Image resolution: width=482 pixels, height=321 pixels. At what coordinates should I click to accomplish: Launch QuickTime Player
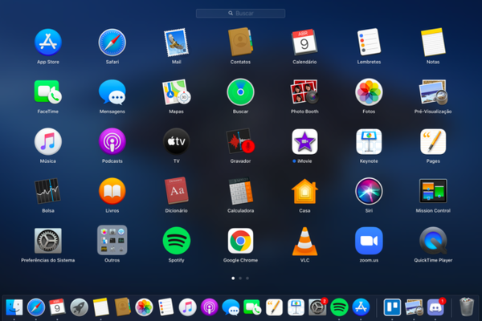click(x=433, y=241)
